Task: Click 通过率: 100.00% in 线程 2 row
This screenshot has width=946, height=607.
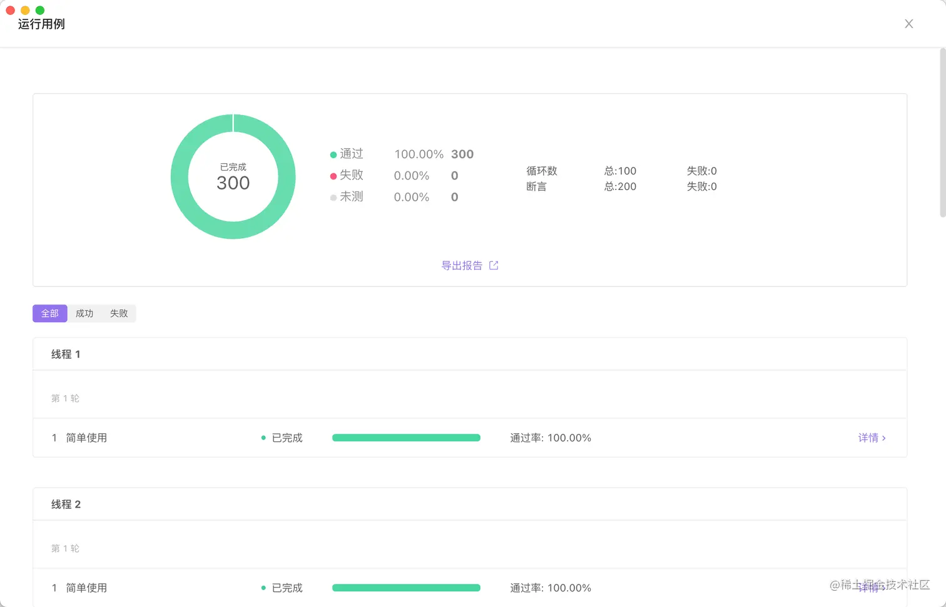Action: tap(551, 588)
